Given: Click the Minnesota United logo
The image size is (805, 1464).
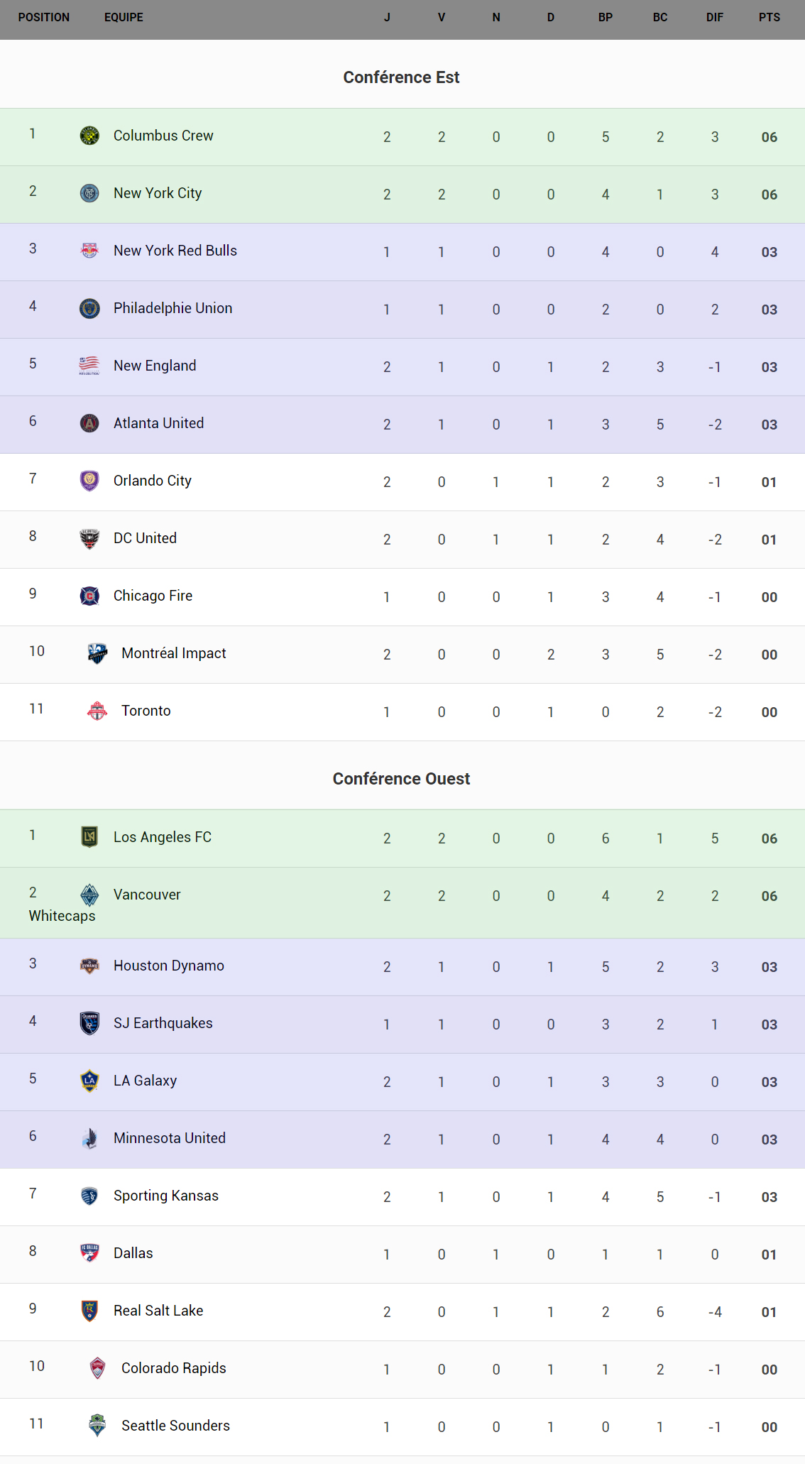Looking at the screenshot, I should [89, 1138].
